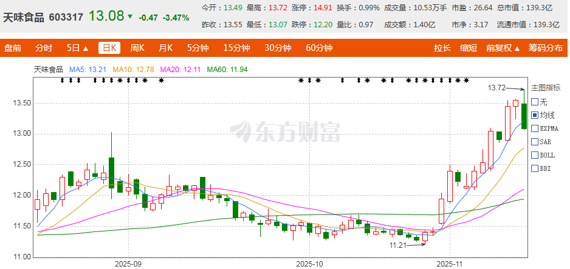The height and width of the screenshot is (269, 570).
Task: Click the leftmost event marker above the chart
Action: click(x=62, y=80)
